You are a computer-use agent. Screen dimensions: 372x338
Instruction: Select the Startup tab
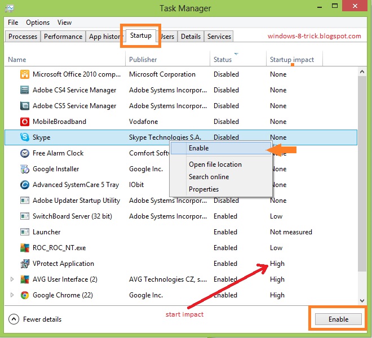click(141, 35)
